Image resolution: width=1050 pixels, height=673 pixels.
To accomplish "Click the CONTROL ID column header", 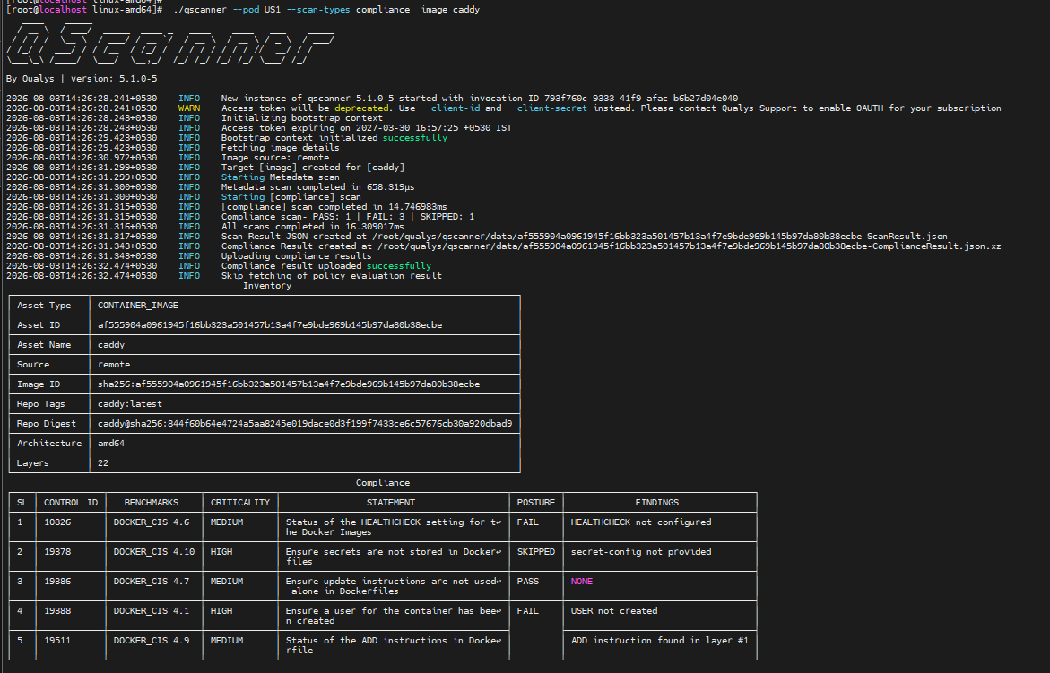I will pos(71,503).
